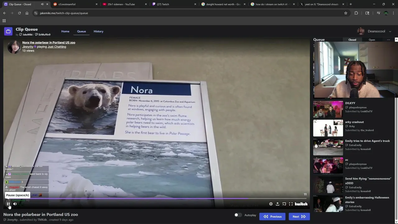
Task: Click the Deansocool profile avatar
Action: click(x=361, y=31)
